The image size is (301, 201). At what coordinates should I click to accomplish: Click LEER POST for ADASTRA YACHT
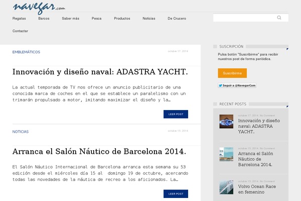(176, 114)
